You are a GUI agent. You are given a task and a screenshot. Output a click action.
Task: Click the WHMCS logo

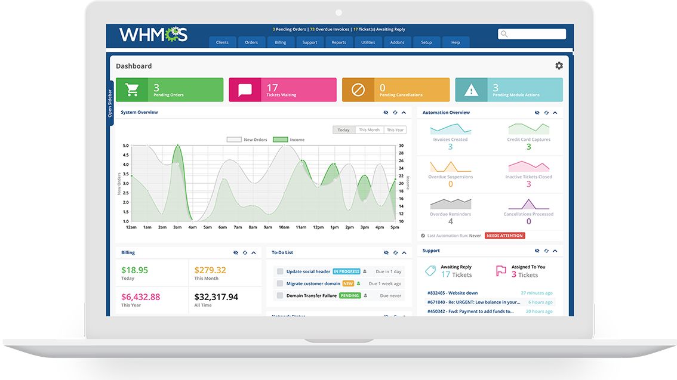pyautogui.click(x=153, y=35)
